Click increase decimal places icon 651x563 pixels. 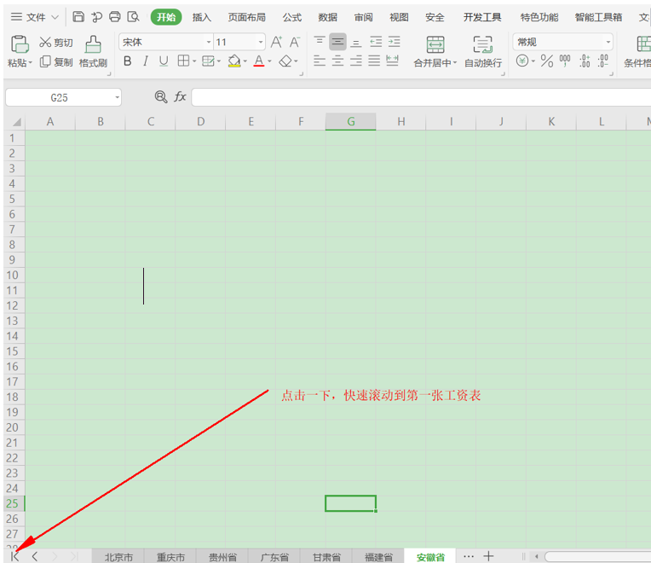click(x=585, y=61)
